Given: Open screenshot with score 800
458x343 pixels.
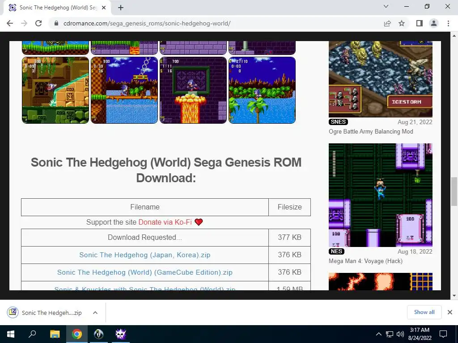Looking at the screenshot, I should 124,90.
